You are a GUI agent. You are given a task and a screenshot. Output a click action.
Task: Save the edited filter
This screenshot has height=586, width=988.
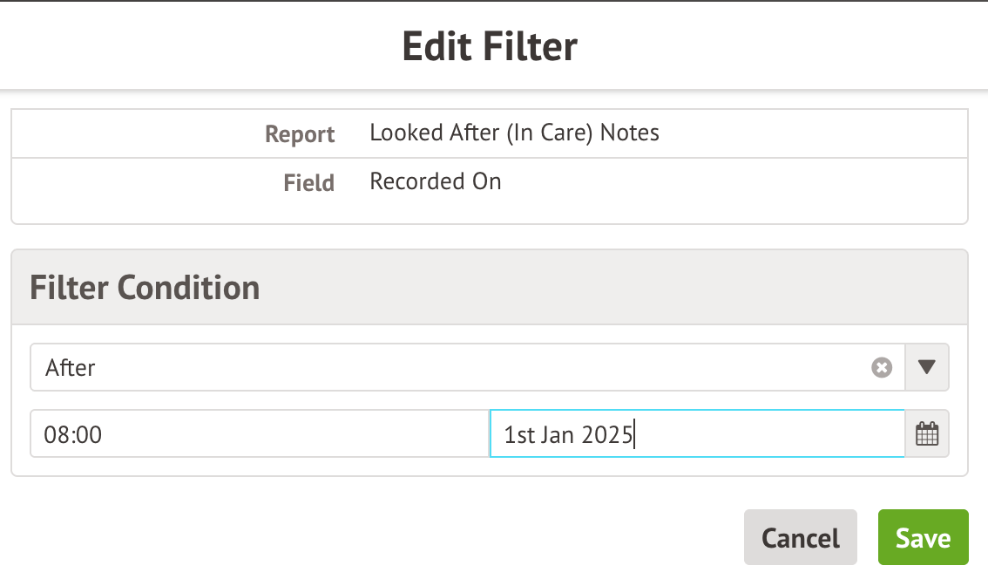click(x=923, y=538)
